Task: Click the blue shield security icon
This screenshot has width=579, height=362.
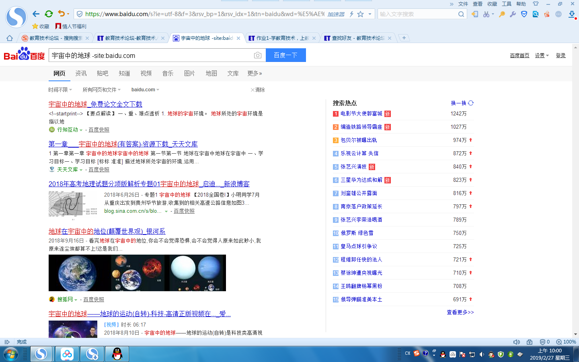Action: point(524,14)
